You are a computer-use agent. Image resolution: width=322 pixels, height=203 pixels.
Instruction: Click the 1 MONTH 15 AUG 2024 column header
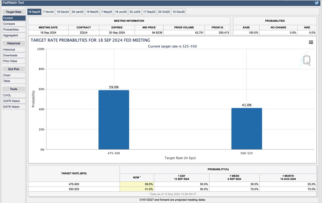click(x=288, y=177)
